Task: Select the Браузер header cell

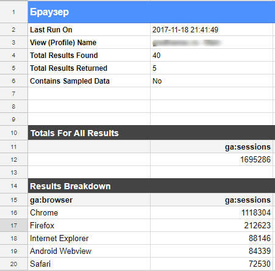Action: [151, 12]
